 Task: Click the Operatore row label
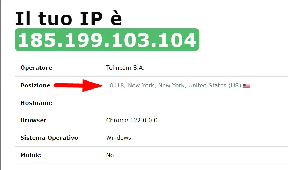tap(36, 68)
